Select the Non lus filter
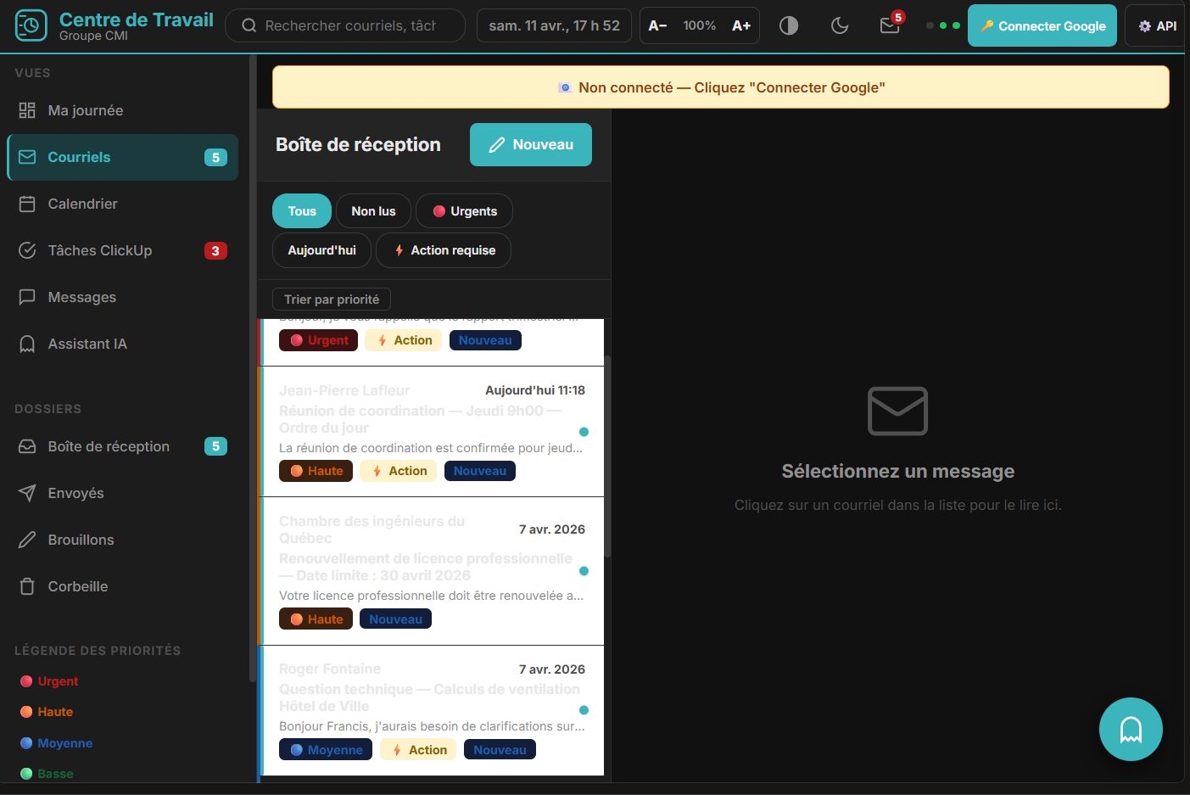Viewport: 1190px width, 795px height. [x=373, y=211]
